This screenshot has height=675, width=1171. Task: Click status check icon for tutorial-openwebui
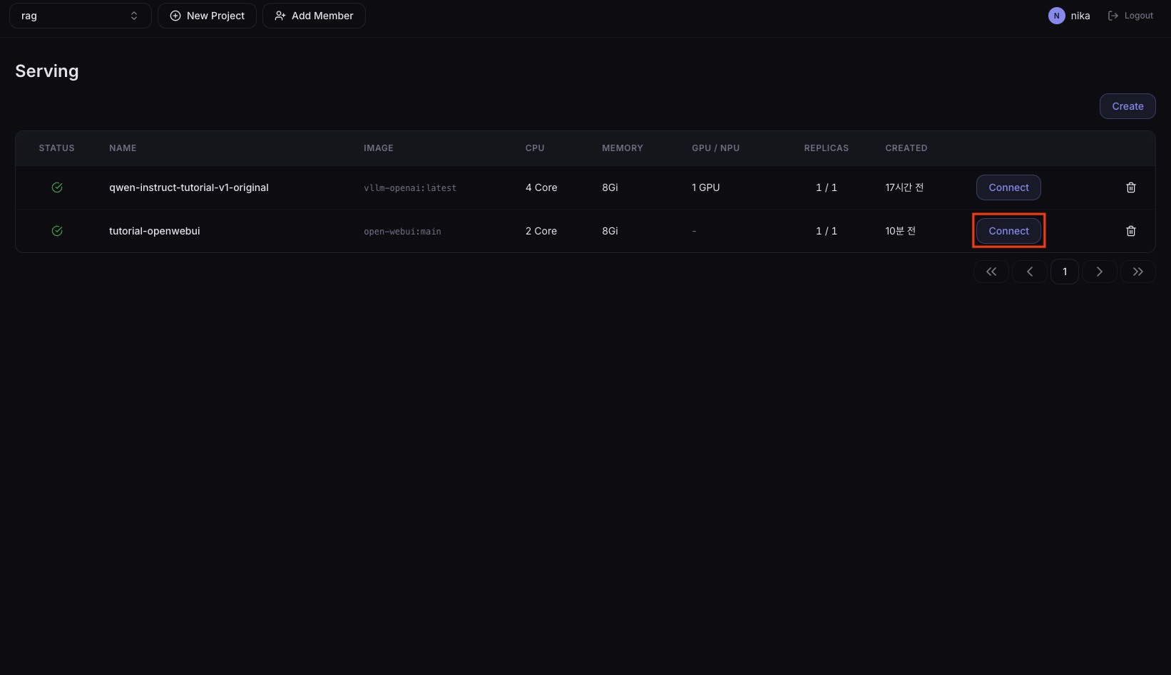click(57, 231)
